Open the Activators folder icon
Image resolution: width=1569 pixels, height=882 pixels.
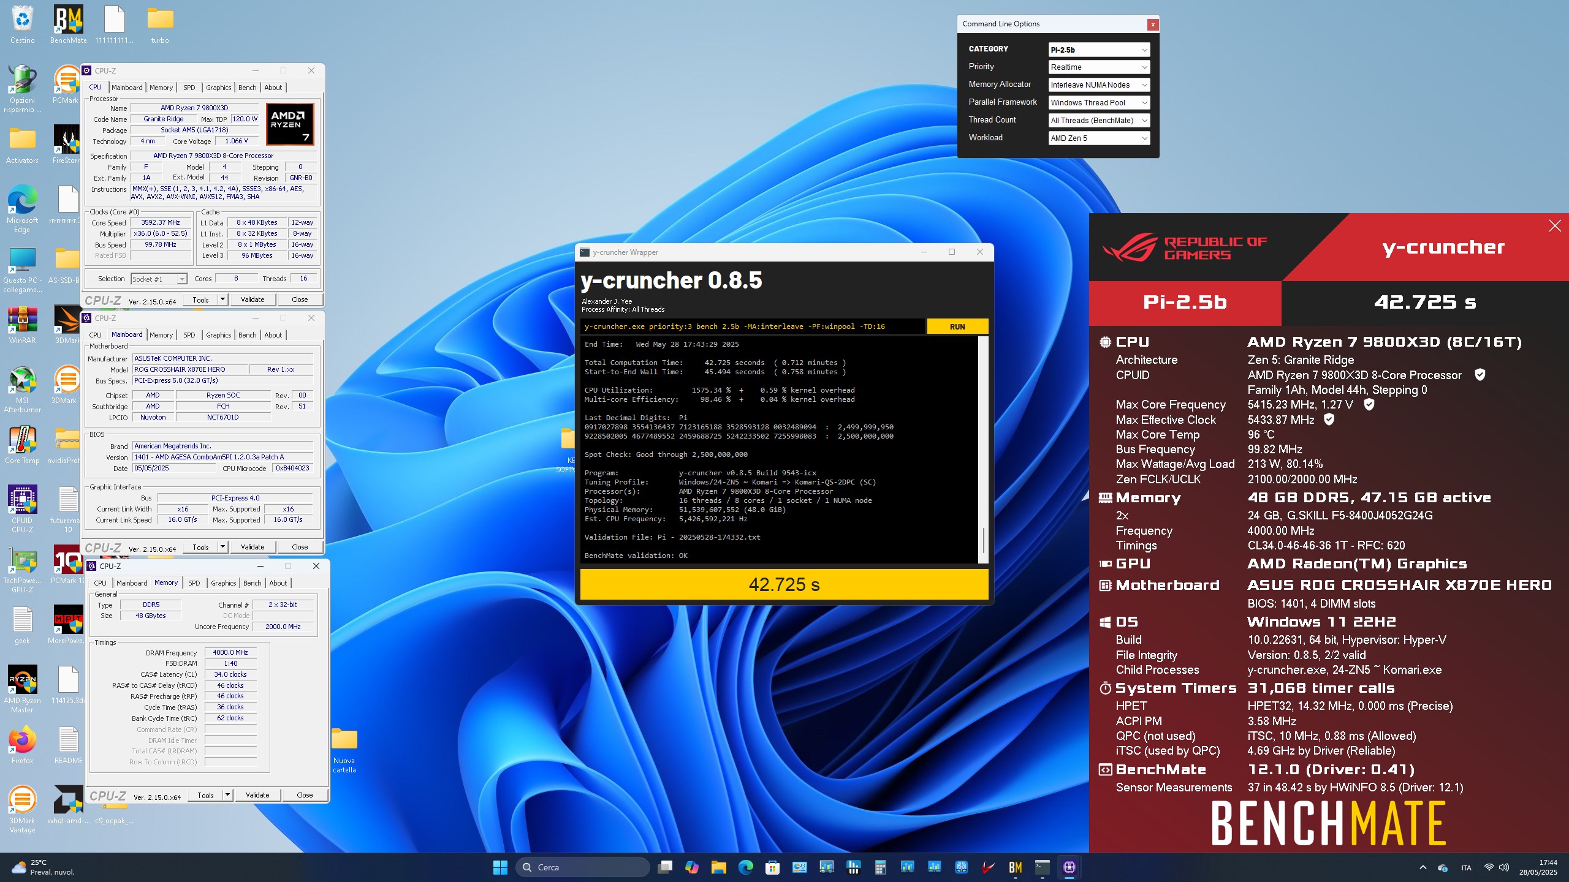[x=22, y=145]
